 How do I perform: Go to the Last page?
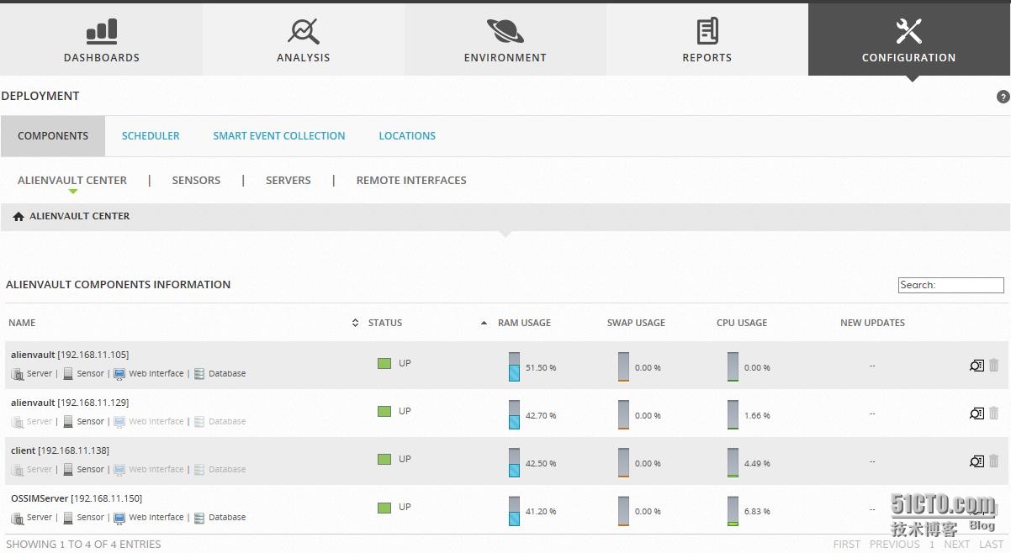(x=992, y=545)
